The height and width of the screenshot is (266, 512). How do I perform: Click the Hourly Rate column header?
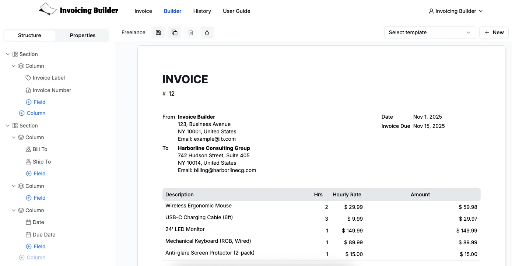[x=347, y=195]
